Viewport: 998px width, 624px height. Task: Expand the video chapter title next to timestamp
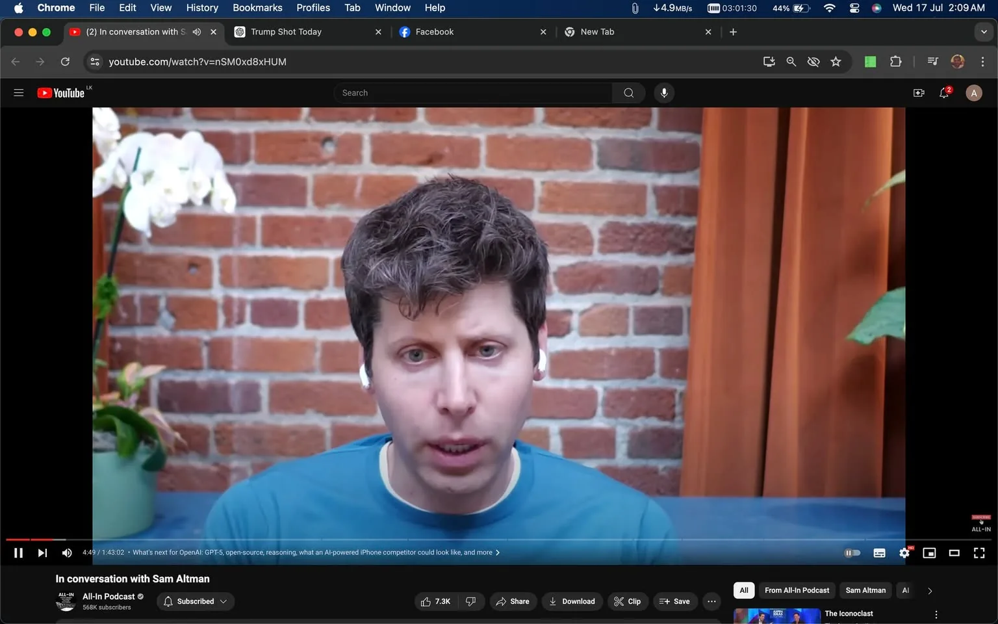[497, 552]
